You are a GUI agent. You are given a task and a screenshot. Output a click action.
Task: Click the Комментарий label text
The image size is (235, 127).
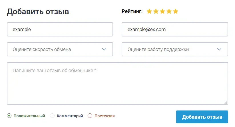coord(70,116)
